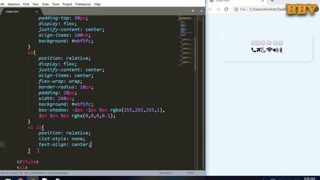Image resolution: width=320 pixels, height=180 pixels.
Task: Click the phone icon in the browser preview
Action: pyautogui.click(x=253, y=50)
